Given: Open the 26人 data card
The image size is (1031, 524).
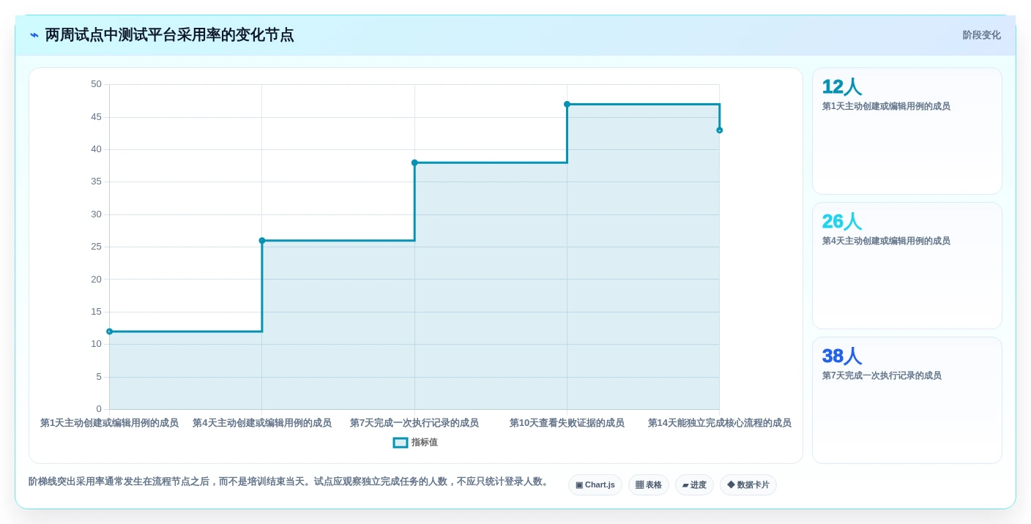Looking at the screenshot, I should click(907, 266).
